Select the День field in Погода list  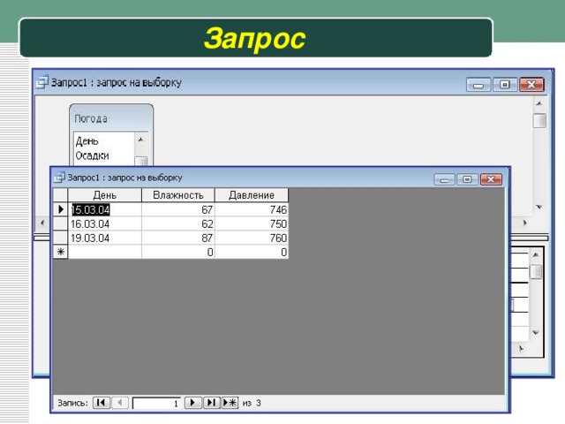click(87, 141)
